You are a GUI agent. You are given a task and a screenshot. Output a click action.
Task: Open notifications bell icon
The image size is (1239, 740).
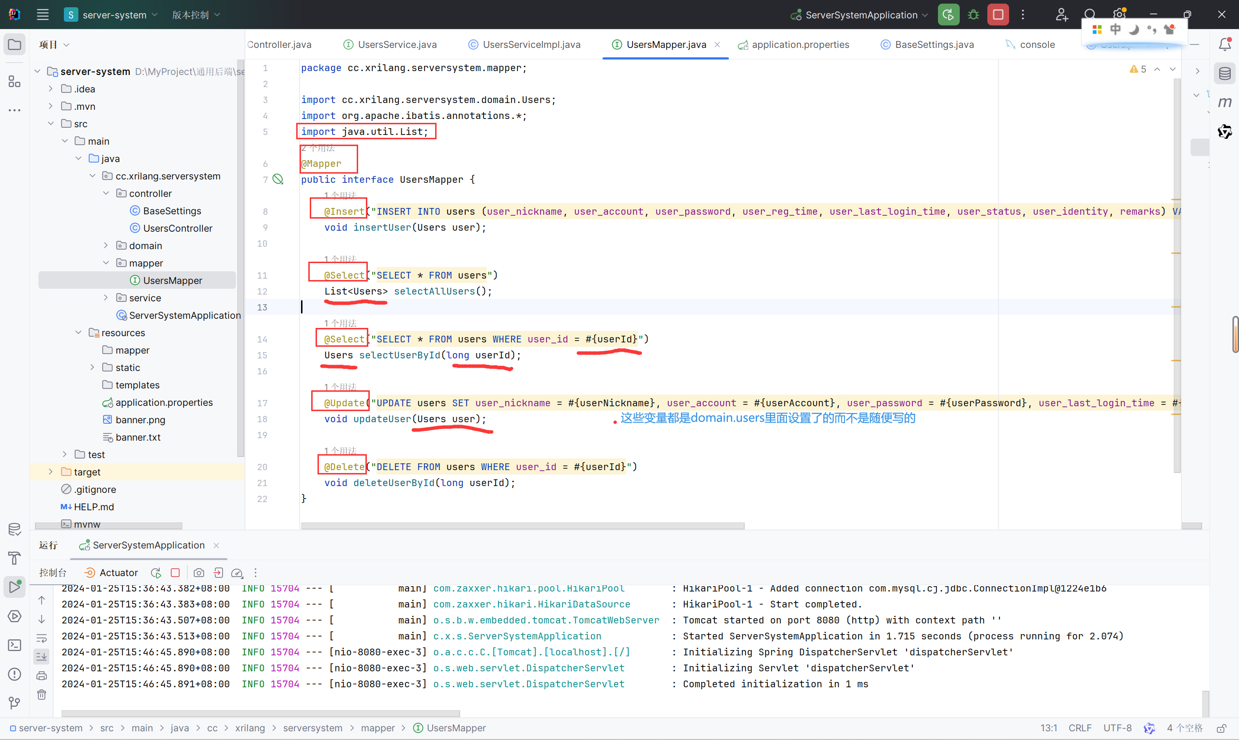pos(1224,44)
